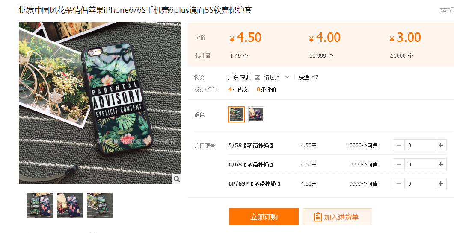Click the magnifier zoom icon on product image
Image resolution: width=454 pixels, height=233 pixels.
(177, 179)
